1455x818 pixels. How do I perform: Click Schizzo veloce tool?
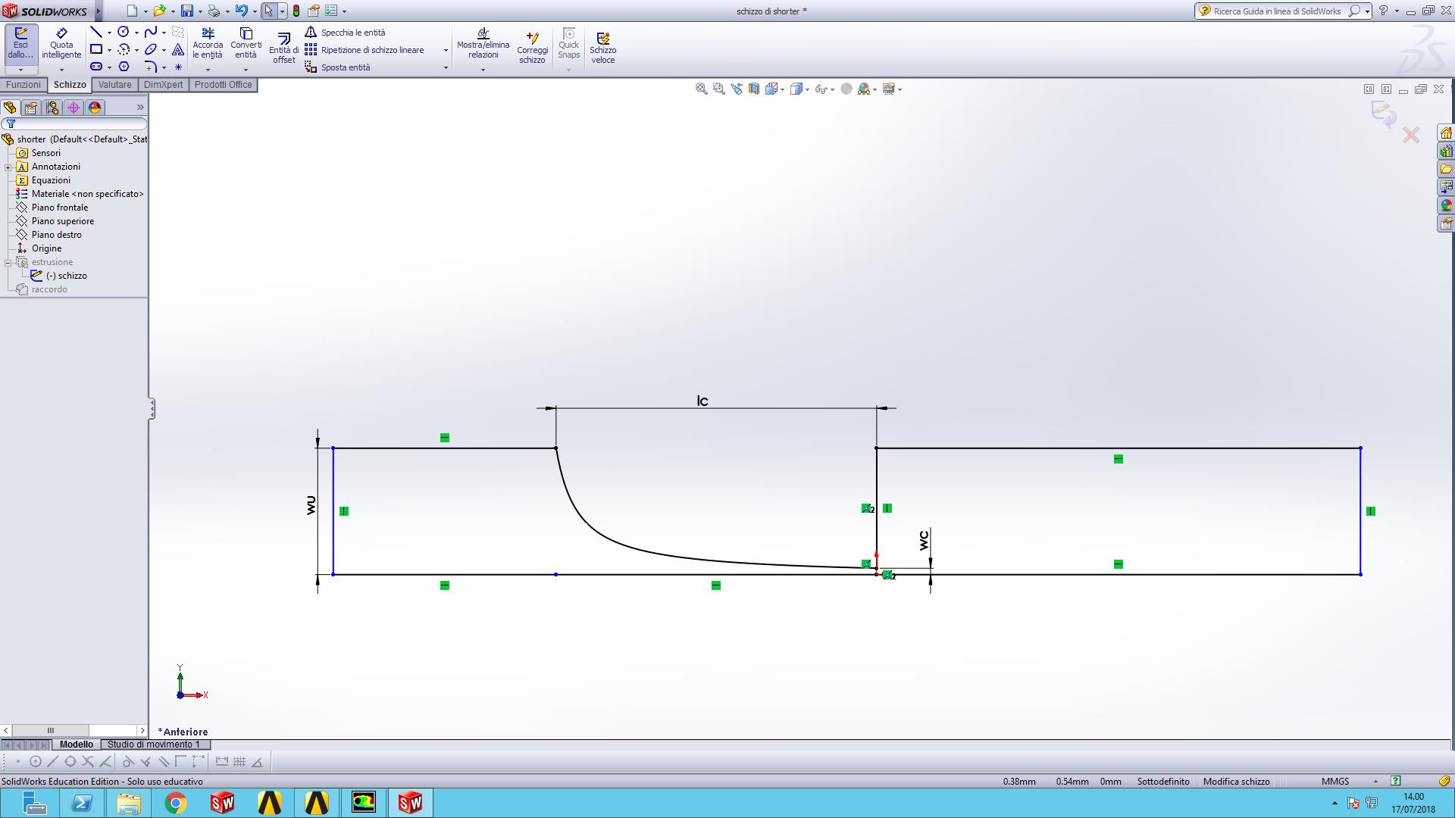coord(603,48)
